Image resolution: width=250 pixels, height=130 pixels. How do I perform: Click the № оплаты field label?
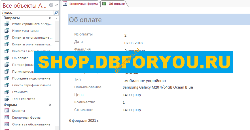83,34
